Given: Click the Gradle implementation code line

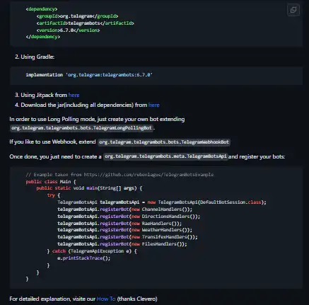Looking at the screenshot, I should [x=89, y=75].
